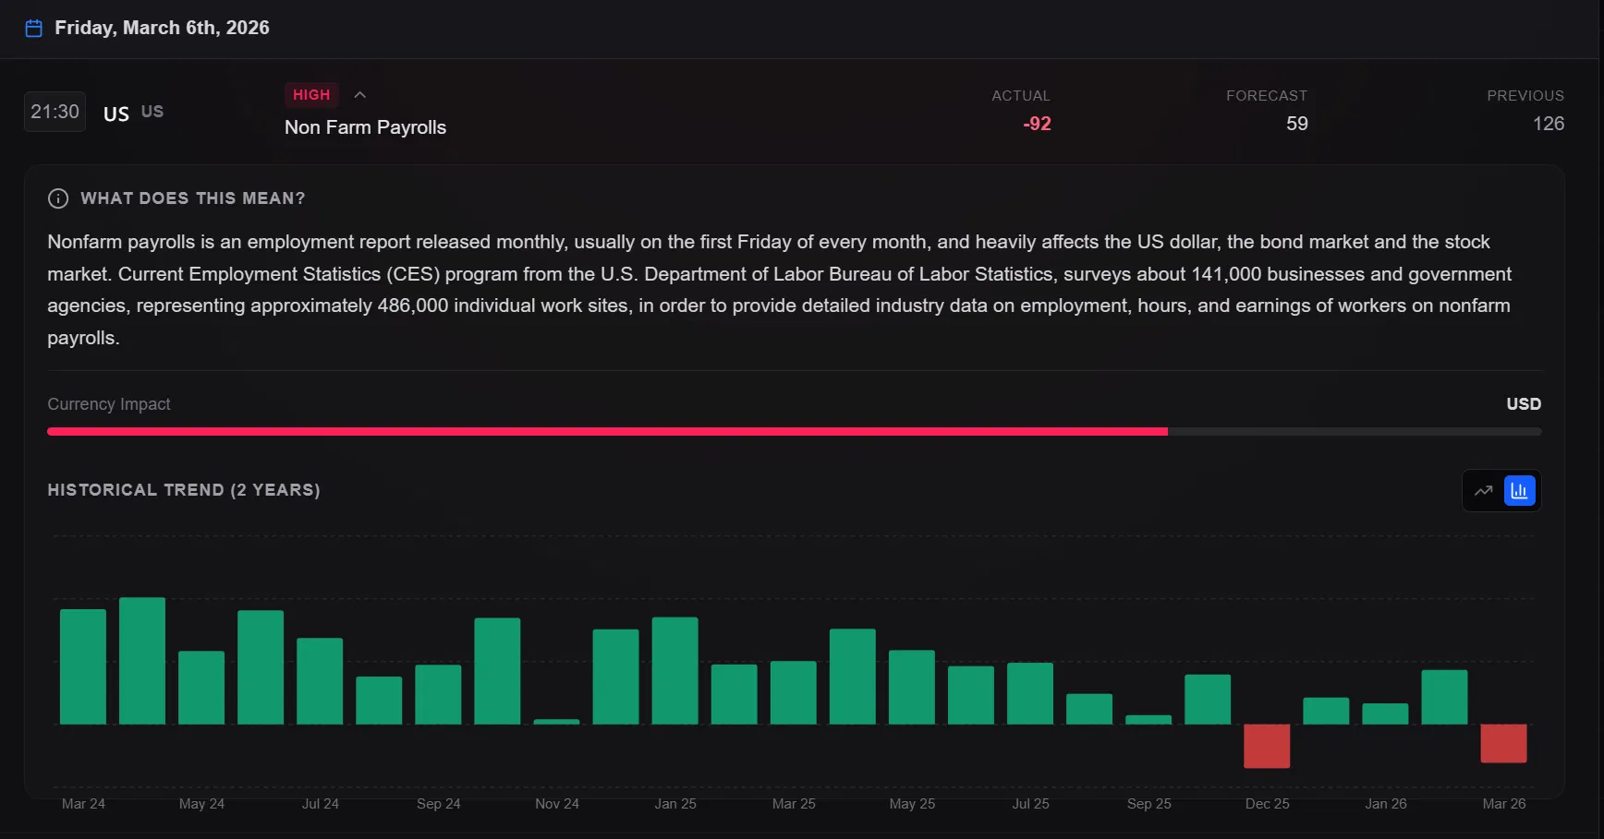The width and height of the screenshot is (1604, 839).
Task: Click the calendar icon beside the date
Action: pyautogui.click(x=34, y=29)
